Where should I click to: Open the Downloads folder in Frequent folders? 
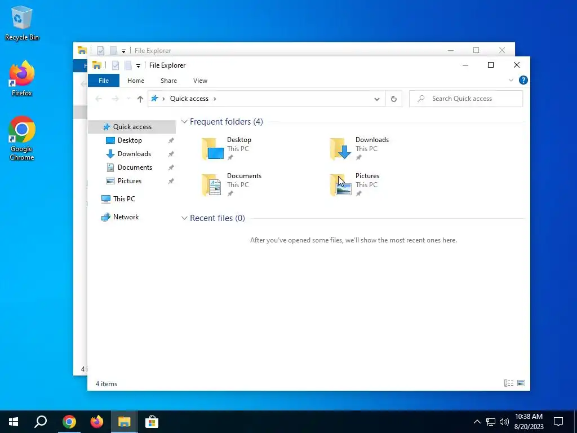click(359, 148)
